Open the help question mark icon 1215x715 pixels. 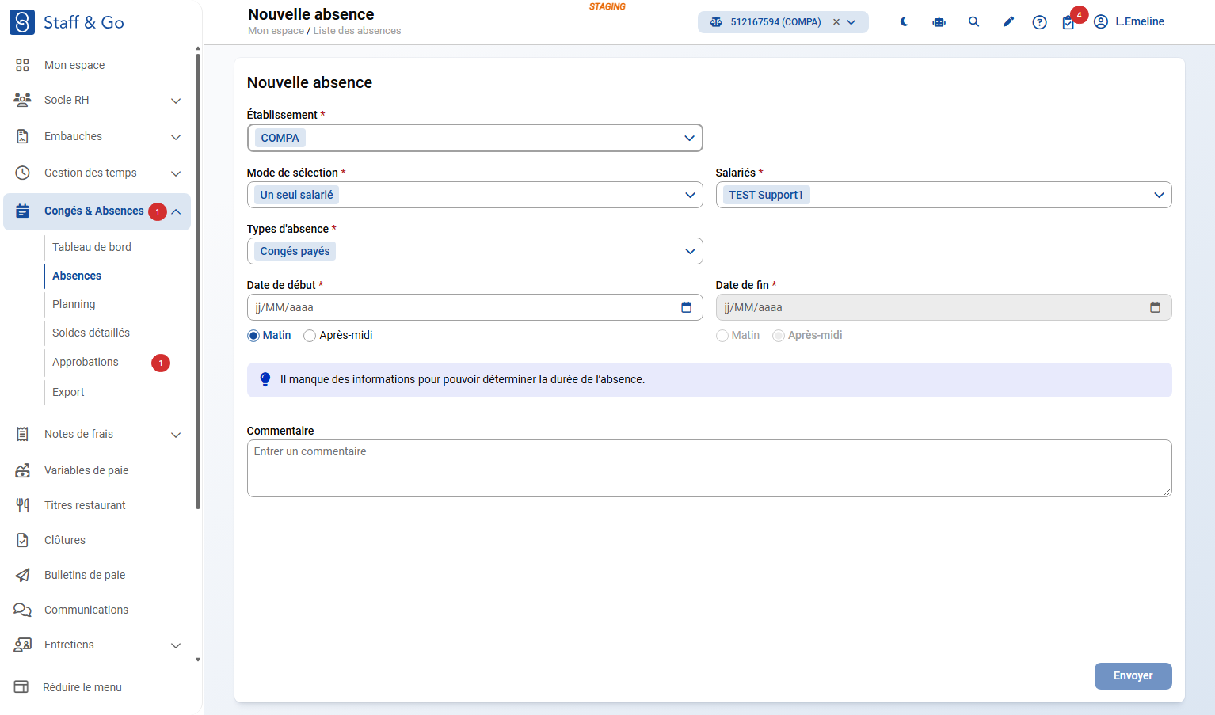click(1039, 22)
